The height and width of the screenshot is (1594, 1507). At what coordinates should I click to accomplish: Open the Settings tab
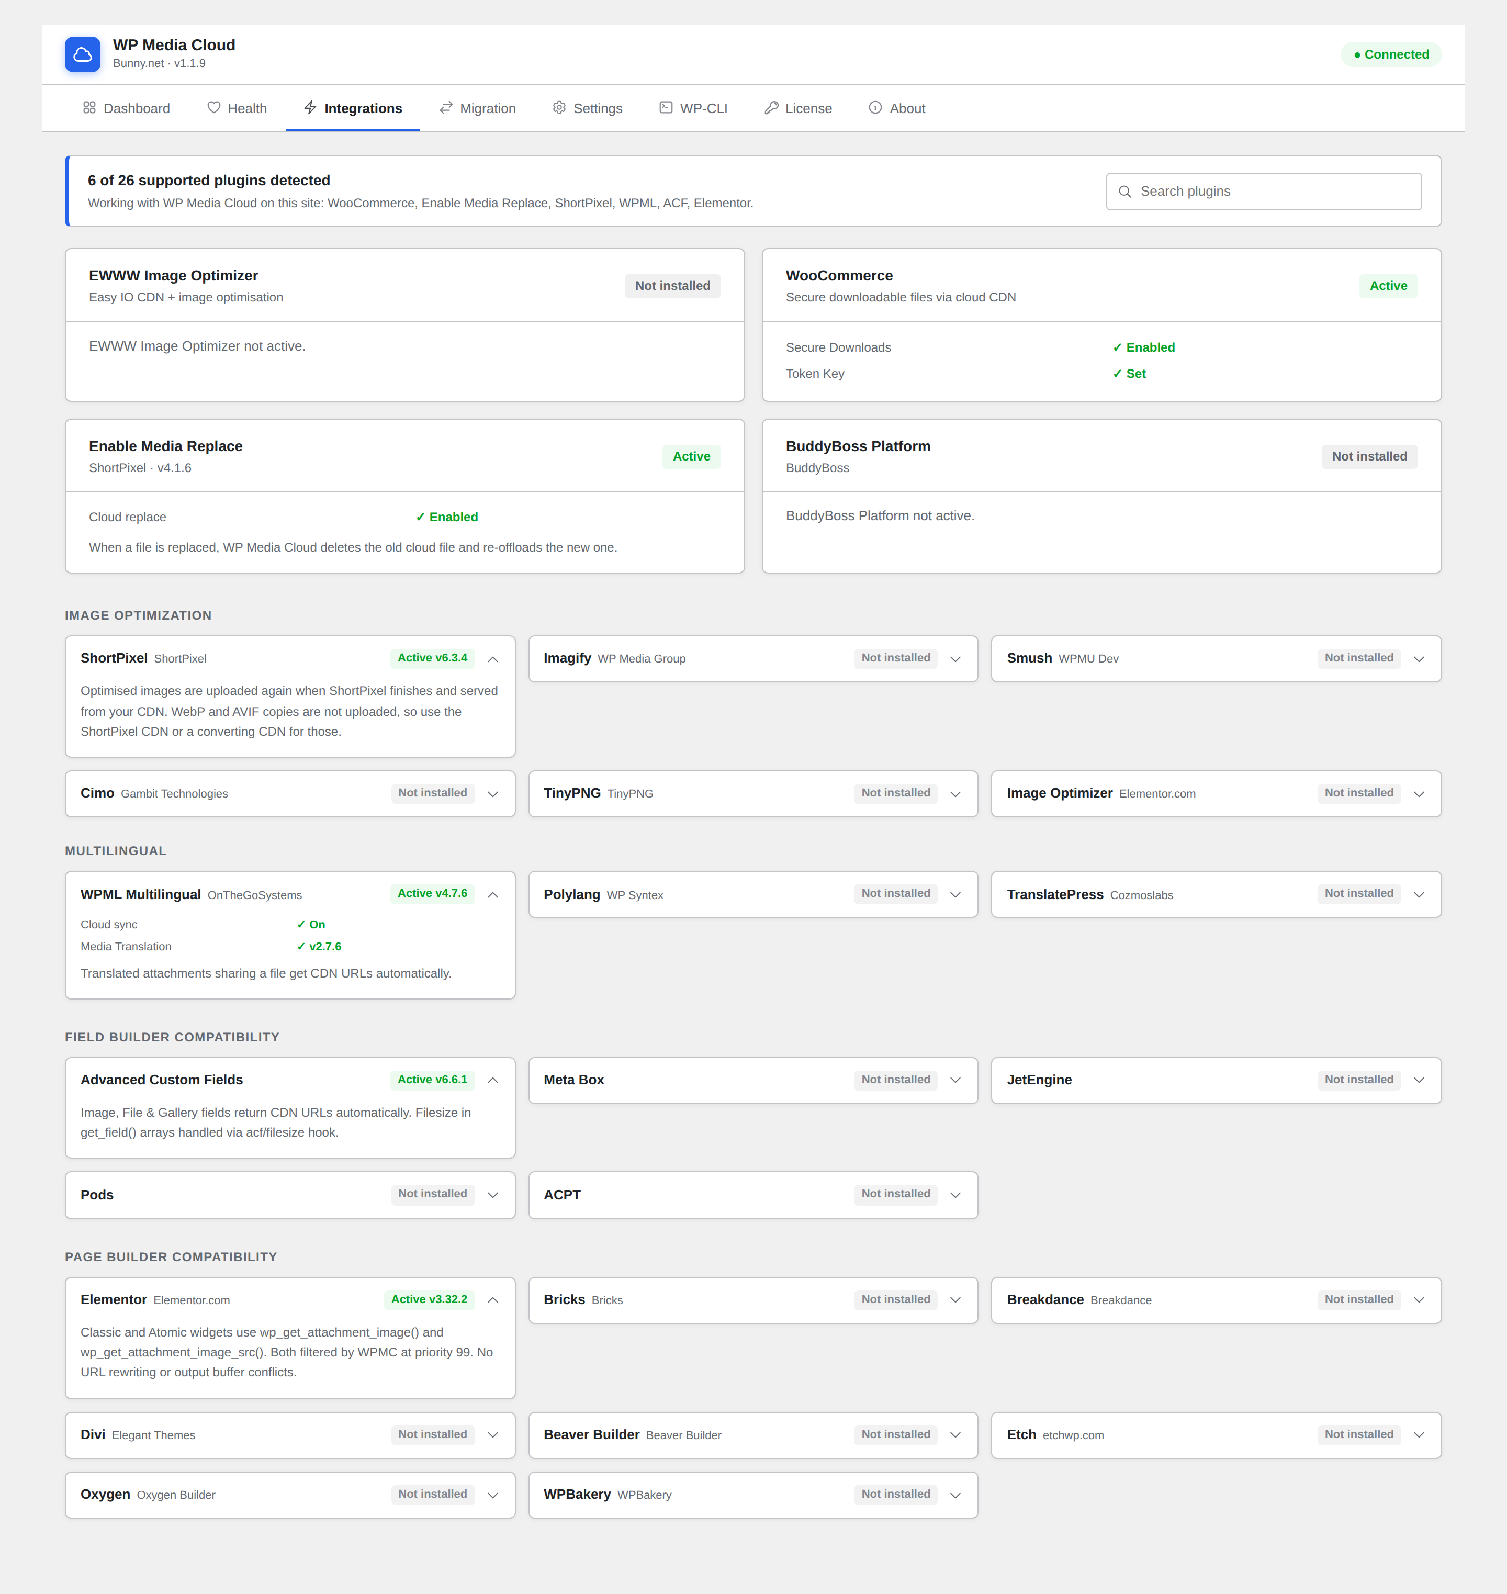click(x=588, y=108)
